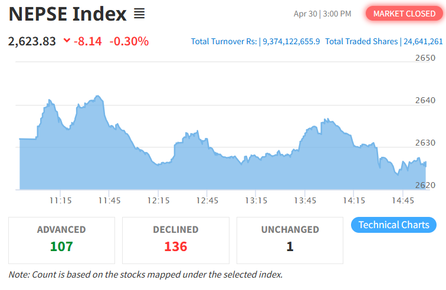Image resolution: width=446 pixels, height=290 pixels.
Task: Open the index list menu icon
Action: [x=139, y=14]
